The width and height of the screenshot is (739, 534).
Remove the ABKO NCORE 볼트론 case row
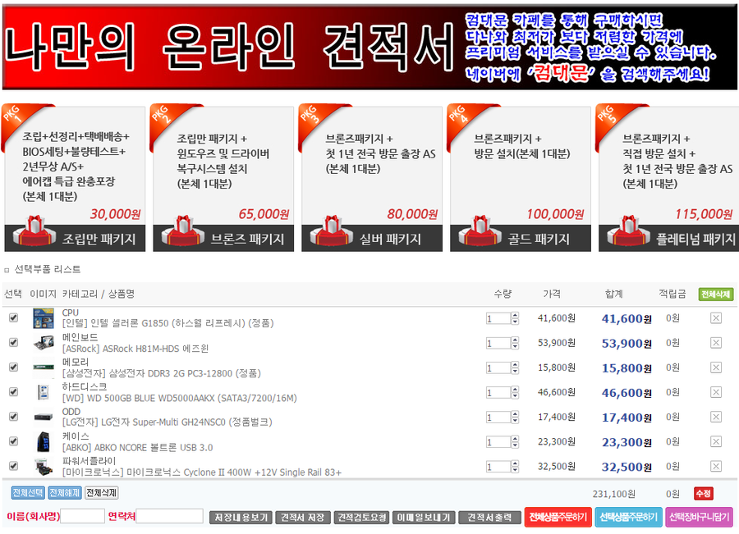tap(715, 441)
